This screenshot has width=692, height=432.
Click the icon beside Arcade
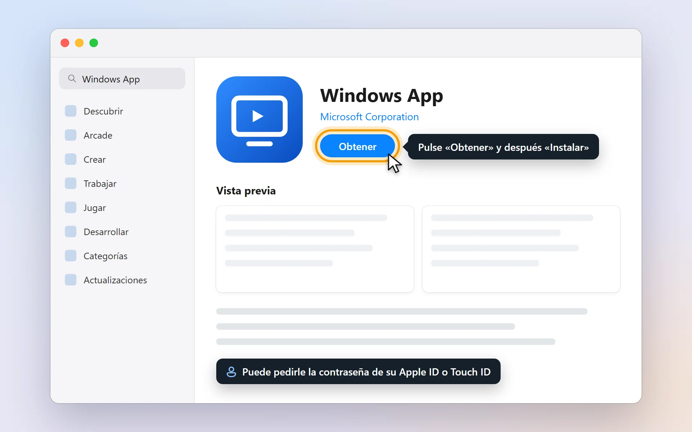pyautogui.click(x=71, y=135)
